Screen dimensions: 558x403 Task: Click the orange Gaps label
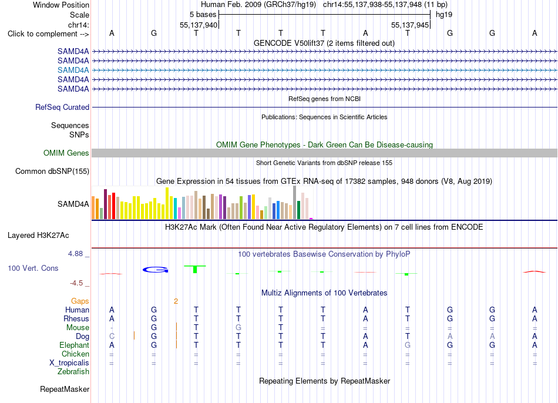coord(80,301)
